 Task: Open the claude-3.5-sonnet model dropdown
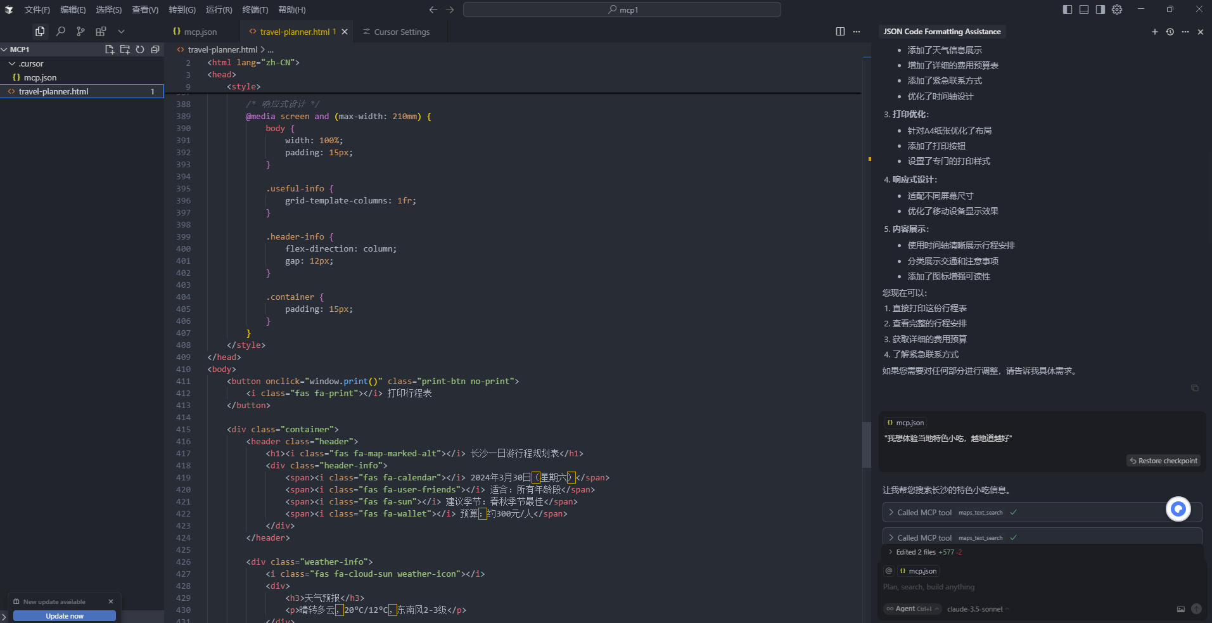(977, 609)
